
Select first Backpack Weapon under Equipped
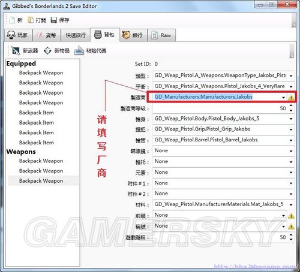[41, 73]
